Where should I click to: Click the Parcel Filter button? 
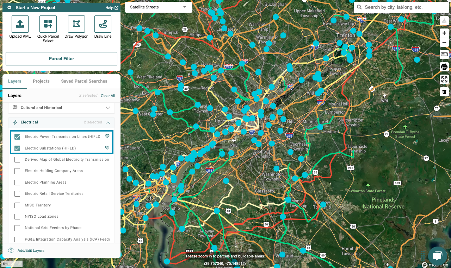(61, 59)
